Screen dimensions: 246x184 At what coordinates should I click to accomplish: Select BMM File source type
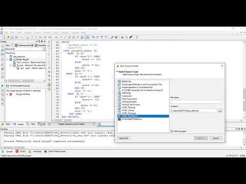click(127, 82)
